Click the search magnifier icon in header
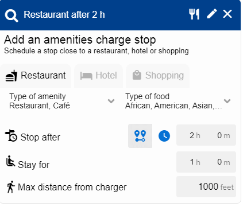The height and width of the screenshot is (207, 247). click(11, 16)
